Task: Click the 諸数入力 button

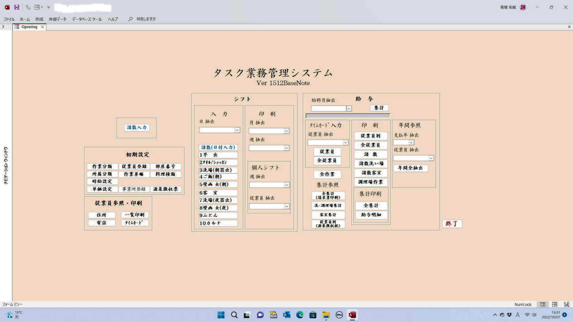Action: click(137, 128)
